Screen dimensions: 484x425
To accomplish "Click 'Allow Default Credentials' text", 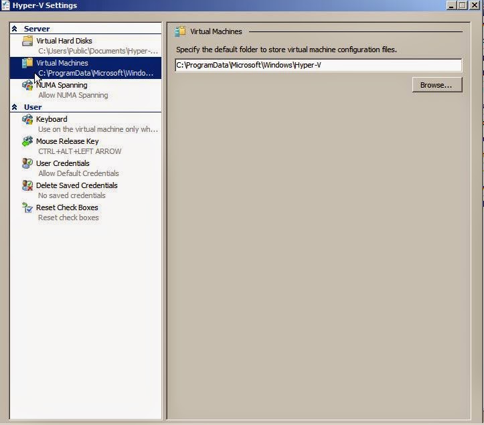I will [x=78, y=173].
